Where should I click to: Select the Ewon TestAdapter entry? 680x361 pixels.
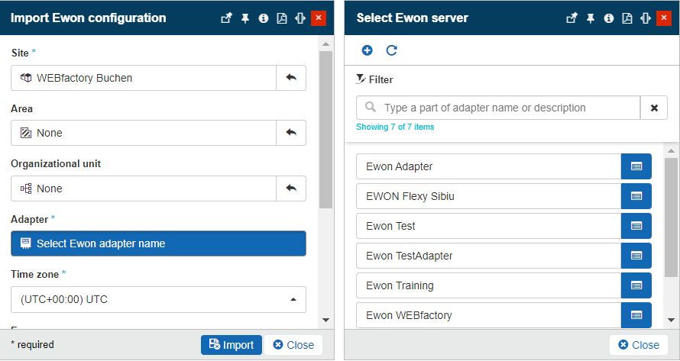coord(489,256)
